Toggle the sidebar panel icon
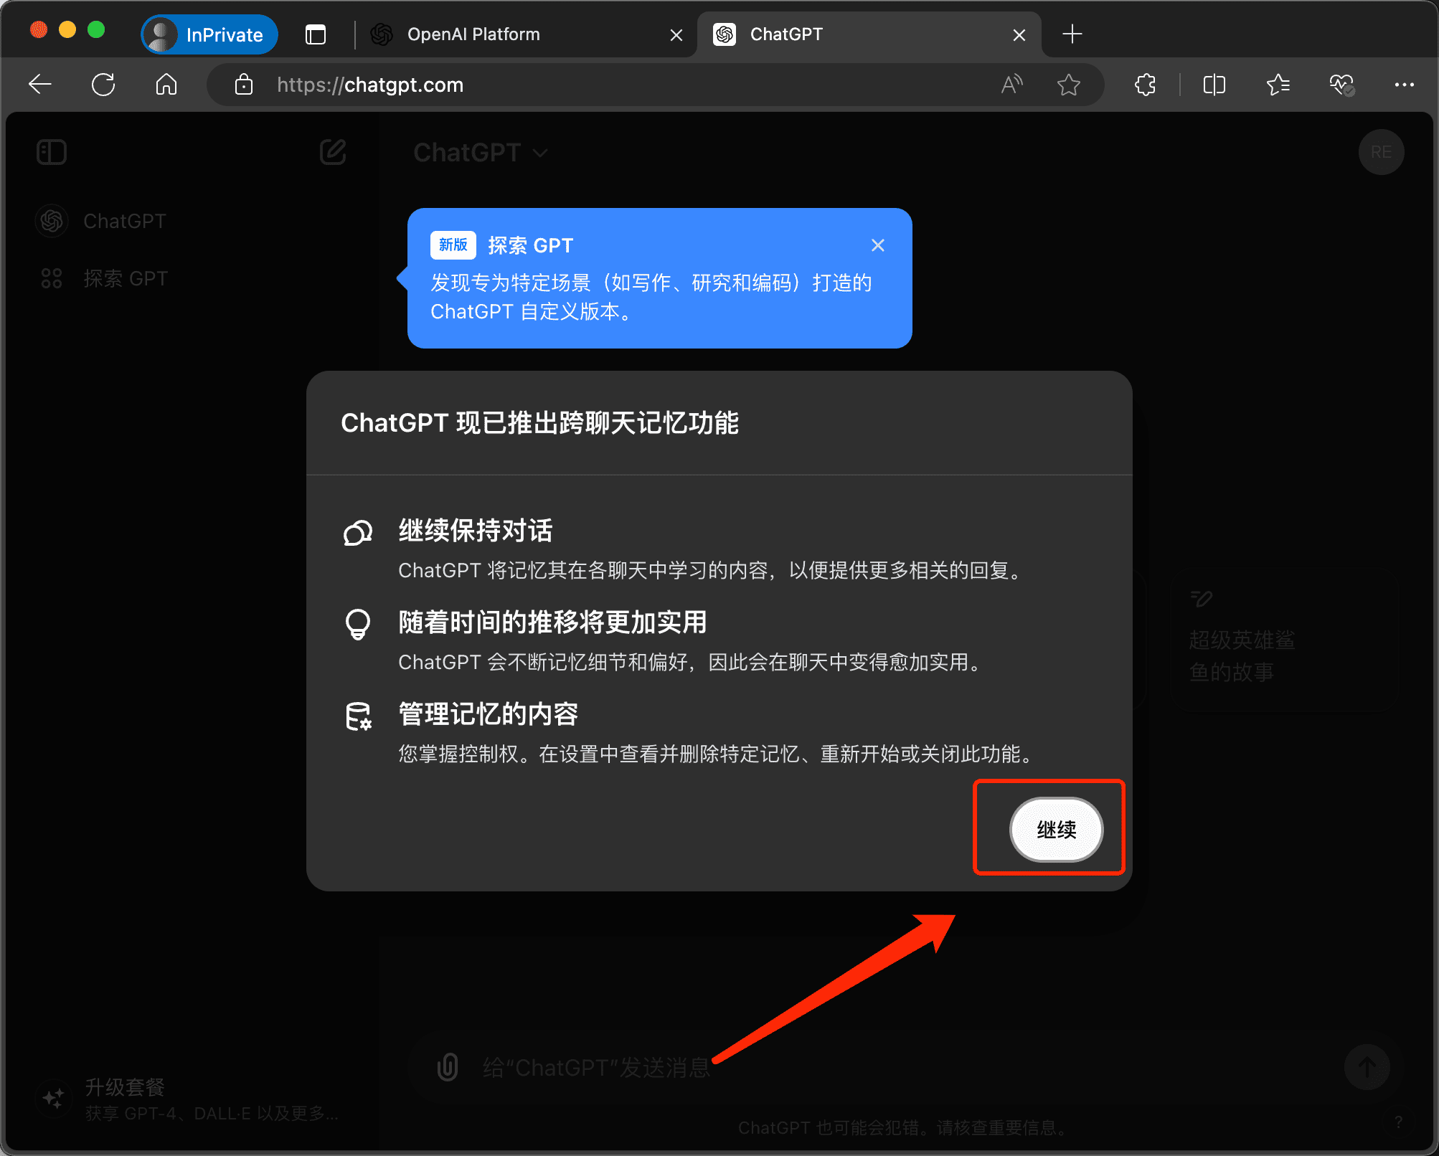This screenshot has height=1156, width=1439. pyautogui.click(x=51, y=152)
